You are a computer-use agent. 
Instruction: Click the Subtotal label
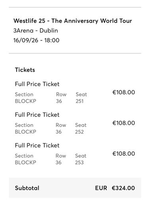(x=27, y=188)
